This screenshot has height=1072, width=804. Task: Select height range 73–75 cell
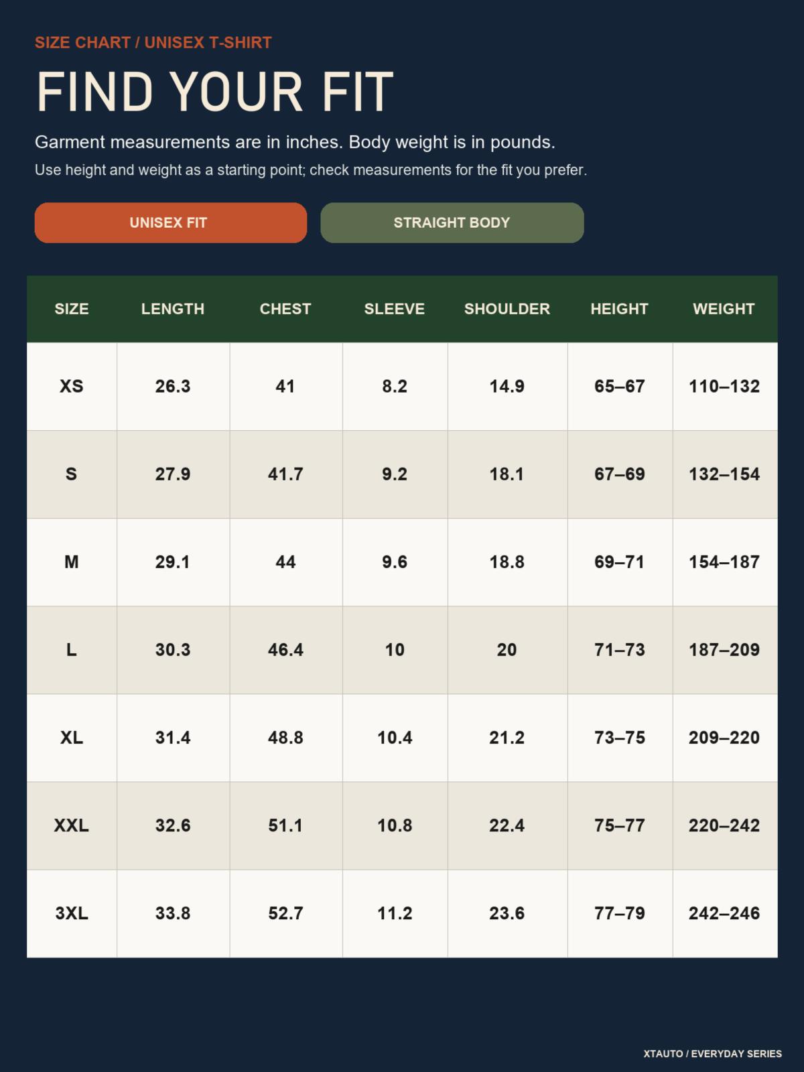point(620,738)
